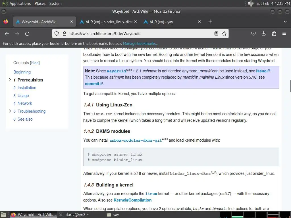The height and width of the screenshot is (218, 291).
Task: Open the linux kernel package link
Action: coord(151,194)
